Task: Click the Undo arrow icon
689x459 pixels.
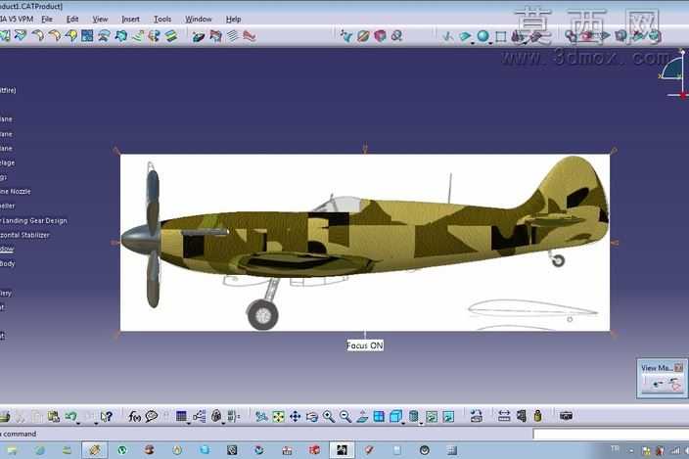Action: (x=70, y=416)
